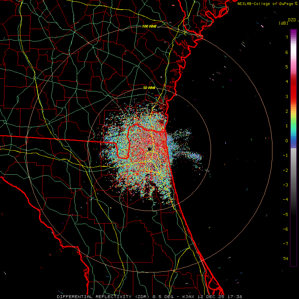
Task: Click the offshore echo streak east of coast
Action: pyautogui.click(x=192, y=155)
